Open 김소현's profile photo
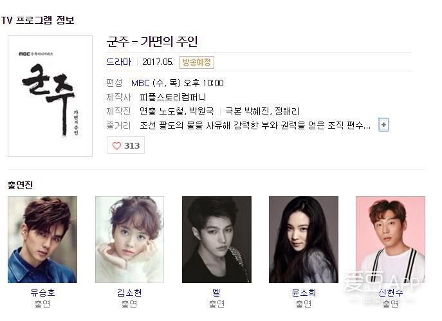 pos(129,239)
